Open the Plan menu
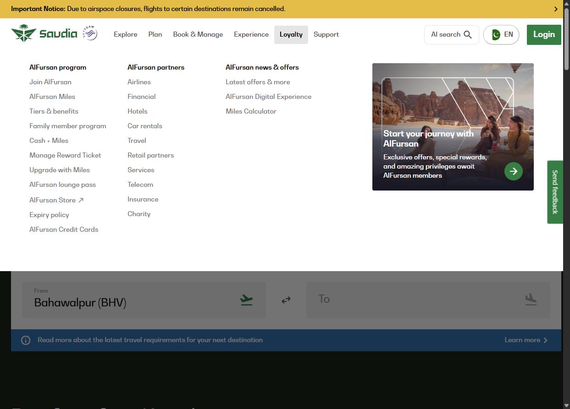 155,34
